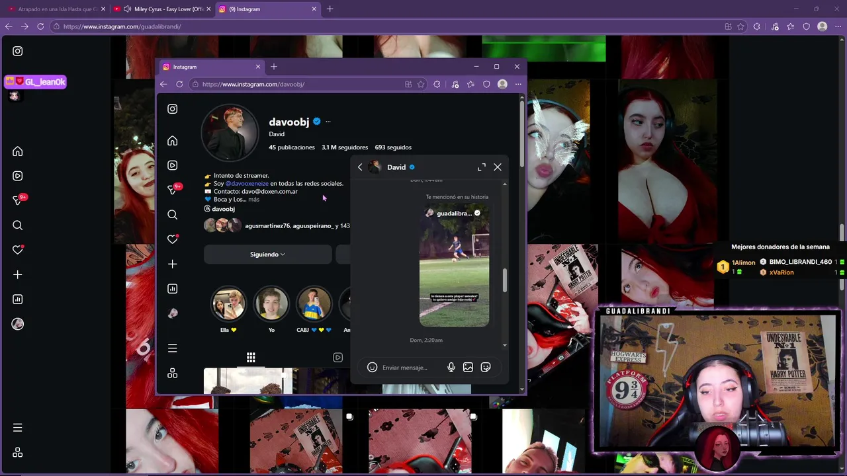
Task: Open Reels in the davoobj window sidebar
Action: 172,165
